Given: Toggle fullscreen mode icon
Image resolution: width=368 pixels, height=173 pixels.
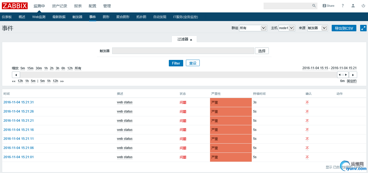Looking at the screenshot, I should (363, 28).
